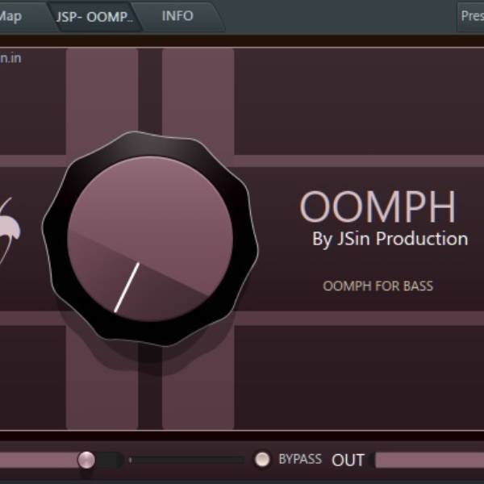Click the OUT level bar
This screenshot has height=484, width=484.
[x=429, y=461]
